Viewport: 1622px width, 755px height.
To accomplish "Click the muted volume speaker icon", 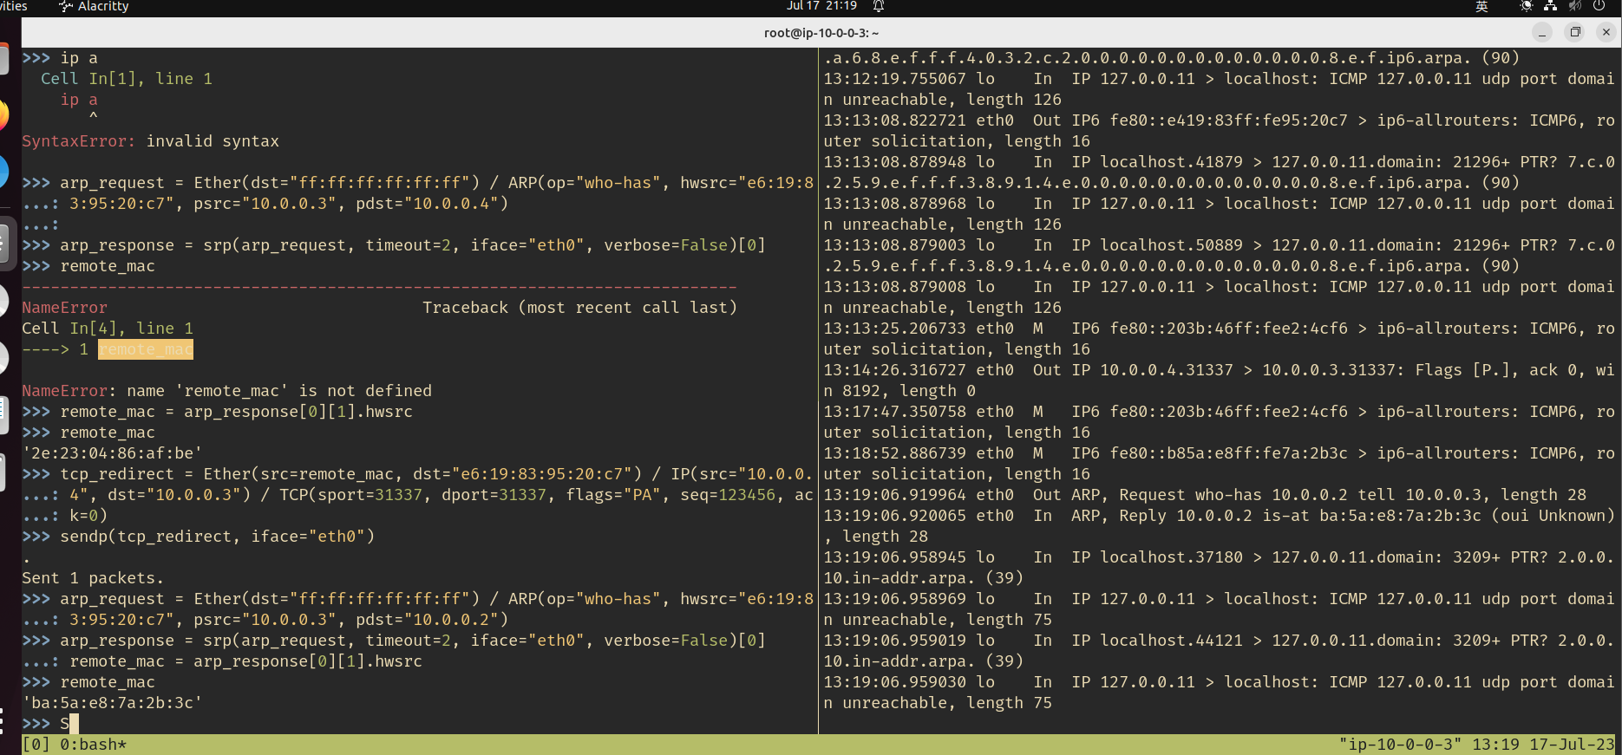I will [x=1575, y=6].
